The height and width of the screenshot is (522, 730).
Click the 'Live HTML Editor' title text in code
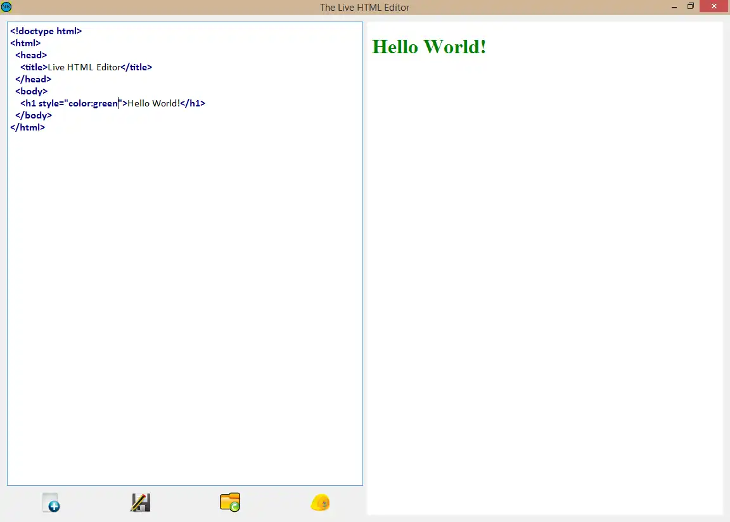[84, 67]
